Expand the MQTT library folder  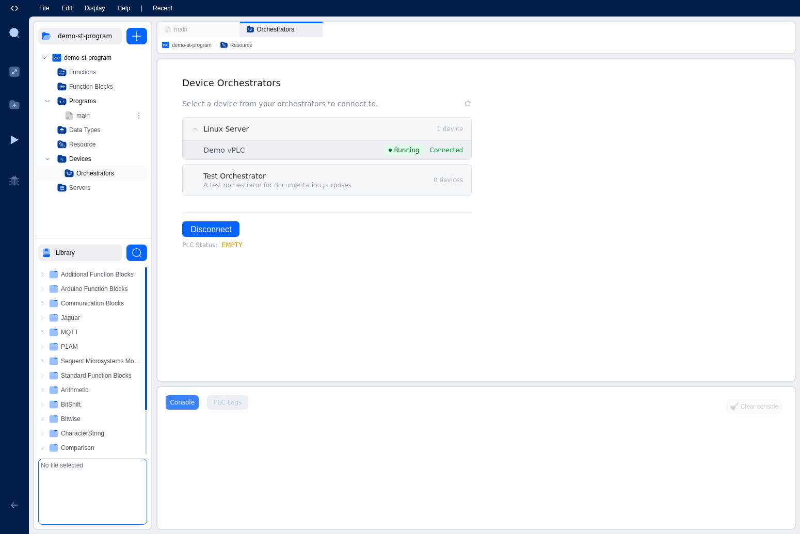42,332
